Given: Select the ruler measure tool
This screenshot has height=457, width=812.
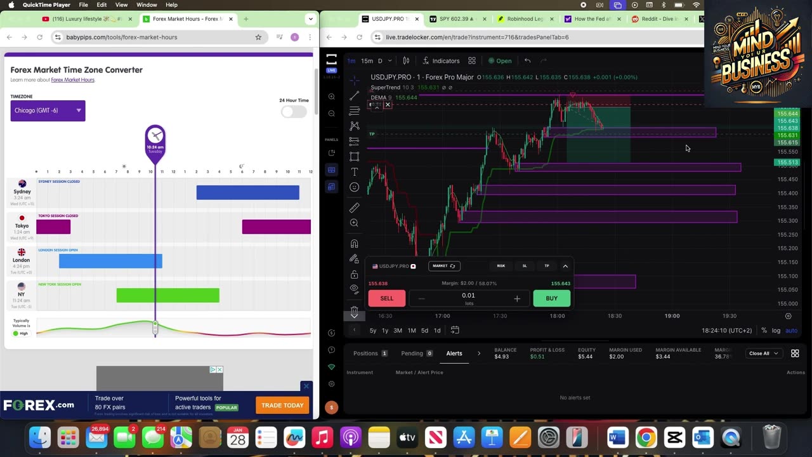Looking at the screenshot, I should click(x=355, y=208).
